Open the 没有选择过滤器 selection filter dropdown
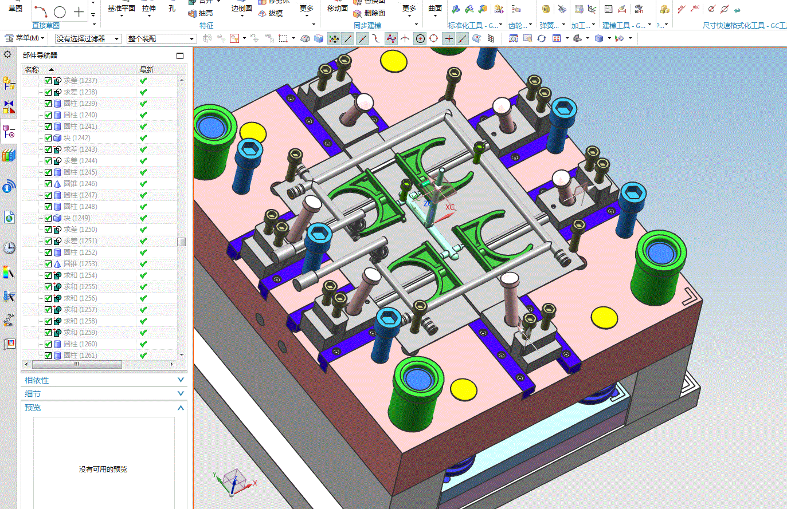 88,38
